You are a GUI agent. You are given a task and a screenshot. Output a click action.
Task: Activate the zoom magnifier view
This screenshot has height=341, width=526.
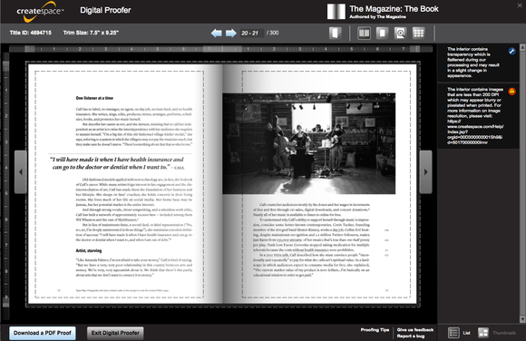coord(400,33)
